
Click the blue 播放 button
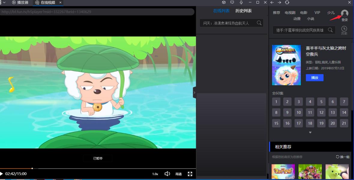tap(315, 78)
